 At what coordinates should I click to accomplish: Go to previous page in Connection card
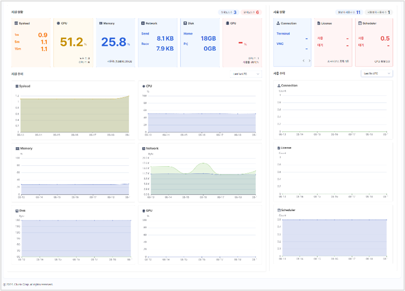303,61
